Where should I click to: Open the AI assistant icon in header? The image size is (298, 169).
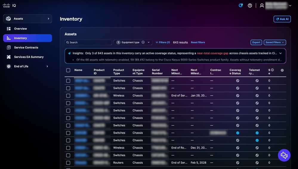tap(241, 5)
